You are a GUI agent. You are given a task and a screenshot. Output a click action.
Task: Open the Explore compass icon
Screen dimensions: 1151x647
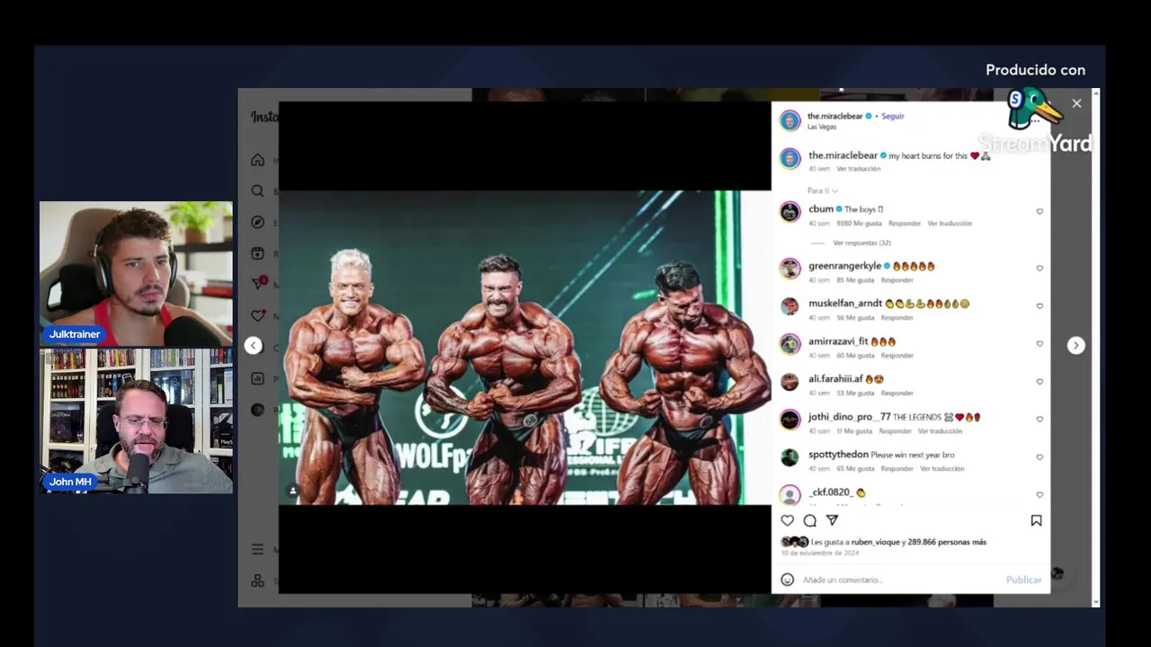pos(258,222)
